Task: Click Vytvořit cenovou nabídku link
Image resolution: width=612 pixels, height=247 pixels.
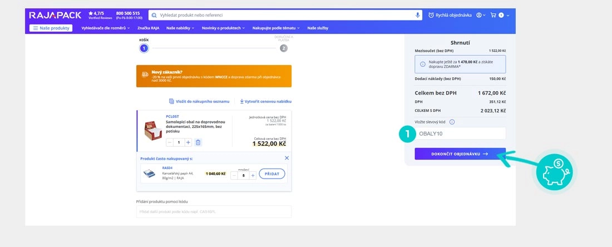Action: tap(266, 101)
